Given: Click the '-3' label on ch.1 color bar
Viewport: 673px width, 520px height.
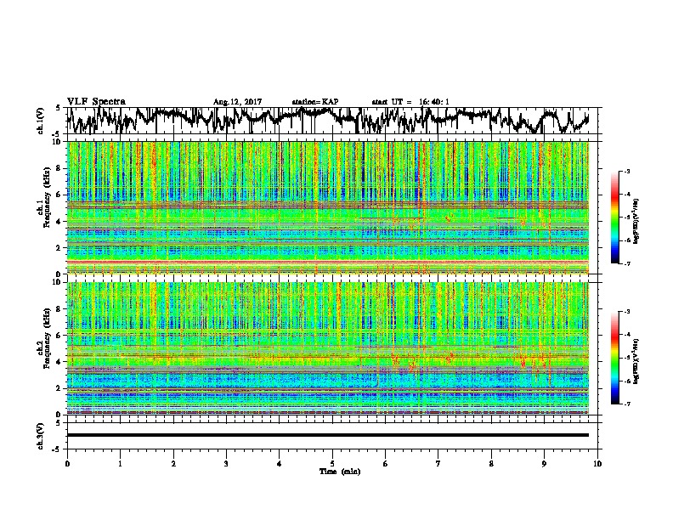Looking at the screenshot, I should [626, 171].
